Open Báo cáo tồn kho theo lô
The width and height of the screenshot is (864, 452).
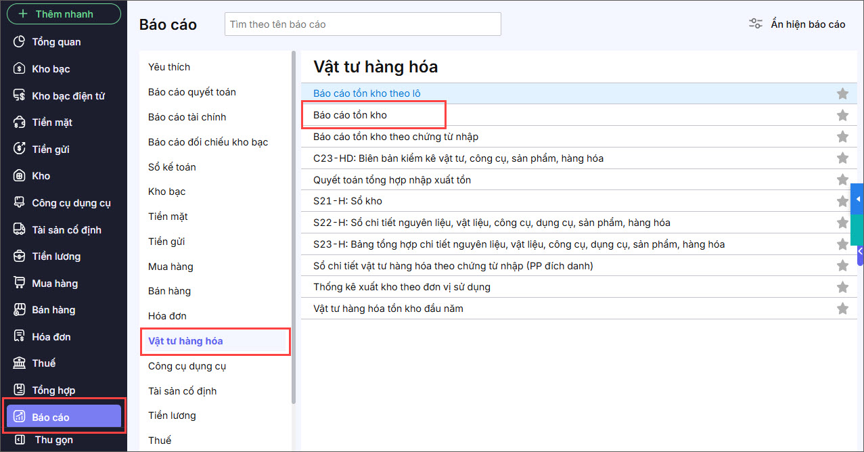click(367, 93)
